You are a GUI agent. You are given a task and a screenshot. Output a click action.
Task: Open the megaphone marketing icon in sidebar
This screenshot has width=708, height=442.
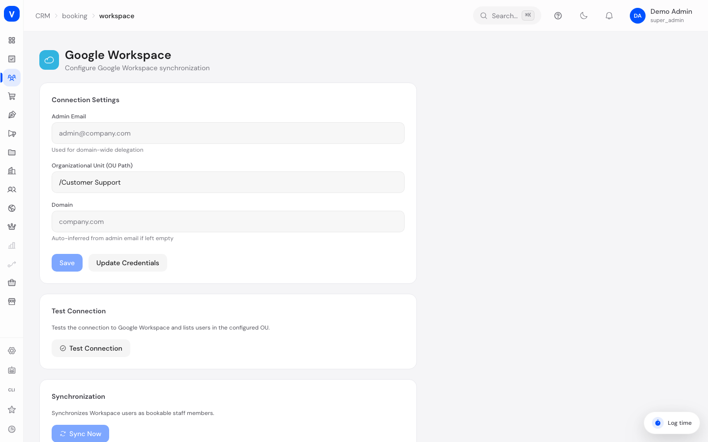pos(12,134)
